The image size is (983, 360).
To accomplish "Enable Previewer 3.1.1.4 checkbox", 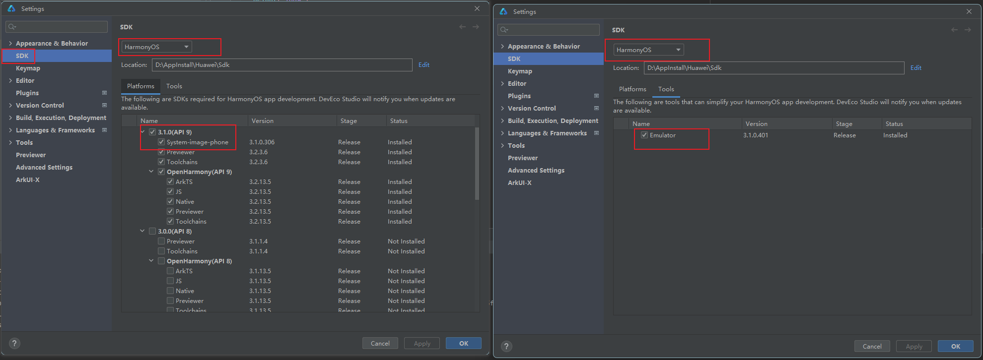I will (x=161, y=241).
